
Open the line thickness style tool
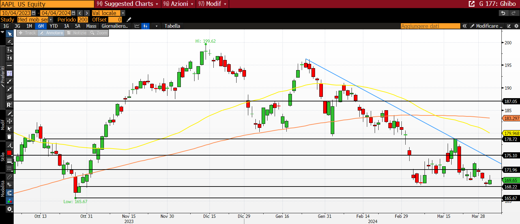9,161
